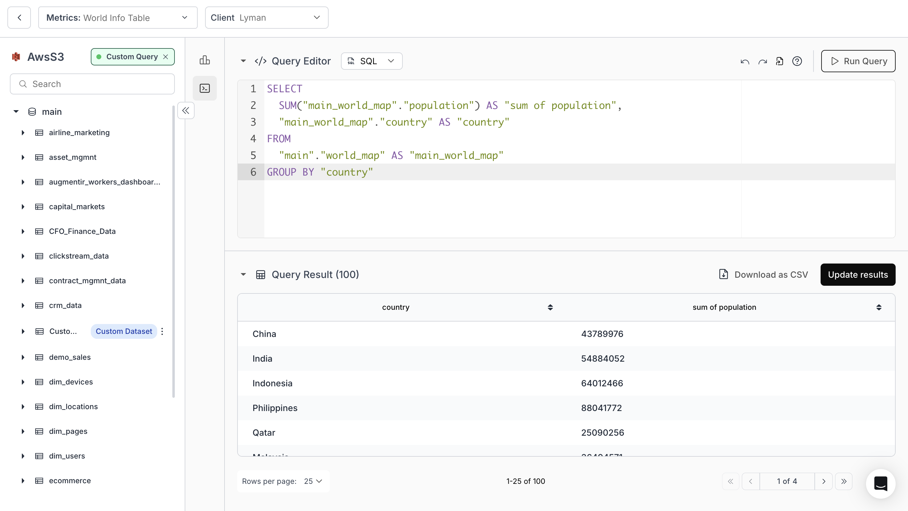
Task: Sort by sum of population column
Action: coord(878,307)
